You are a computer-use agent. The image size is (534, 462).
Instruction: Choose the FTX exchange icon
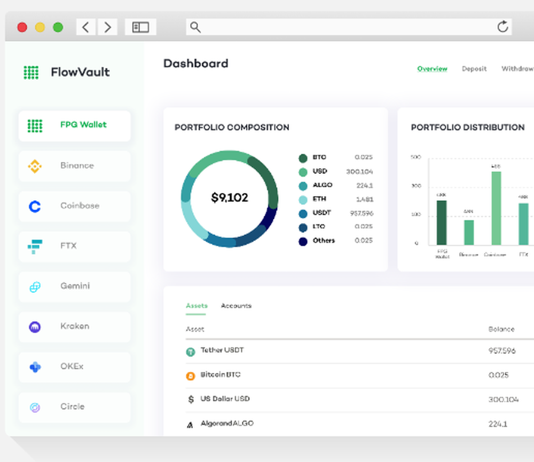point(35,246)
